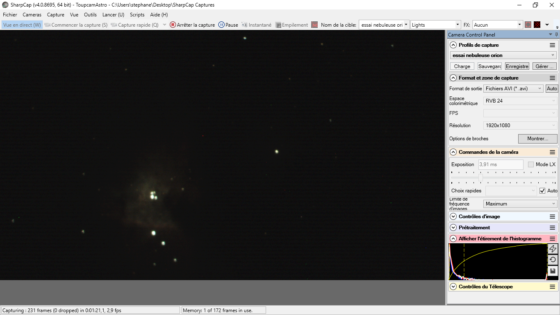Open Profils de capture hamburger menu
This screenshot has height=315, width=560.
pos(553,45)
